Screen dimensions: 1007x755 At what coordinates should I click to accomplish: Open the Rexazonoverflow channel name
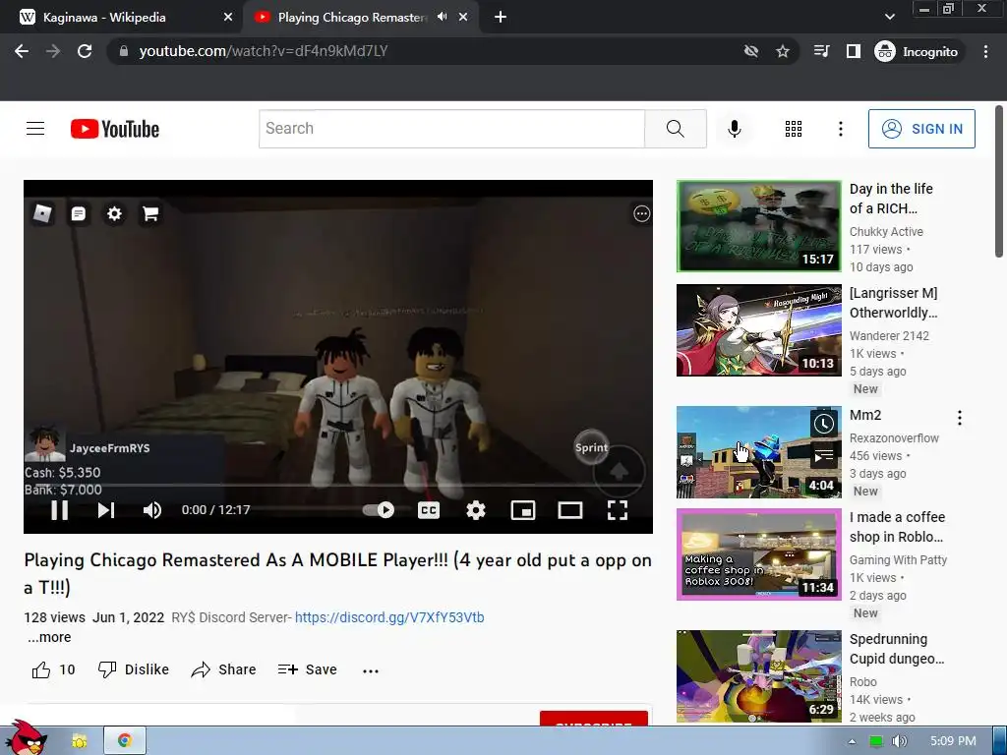894,437
